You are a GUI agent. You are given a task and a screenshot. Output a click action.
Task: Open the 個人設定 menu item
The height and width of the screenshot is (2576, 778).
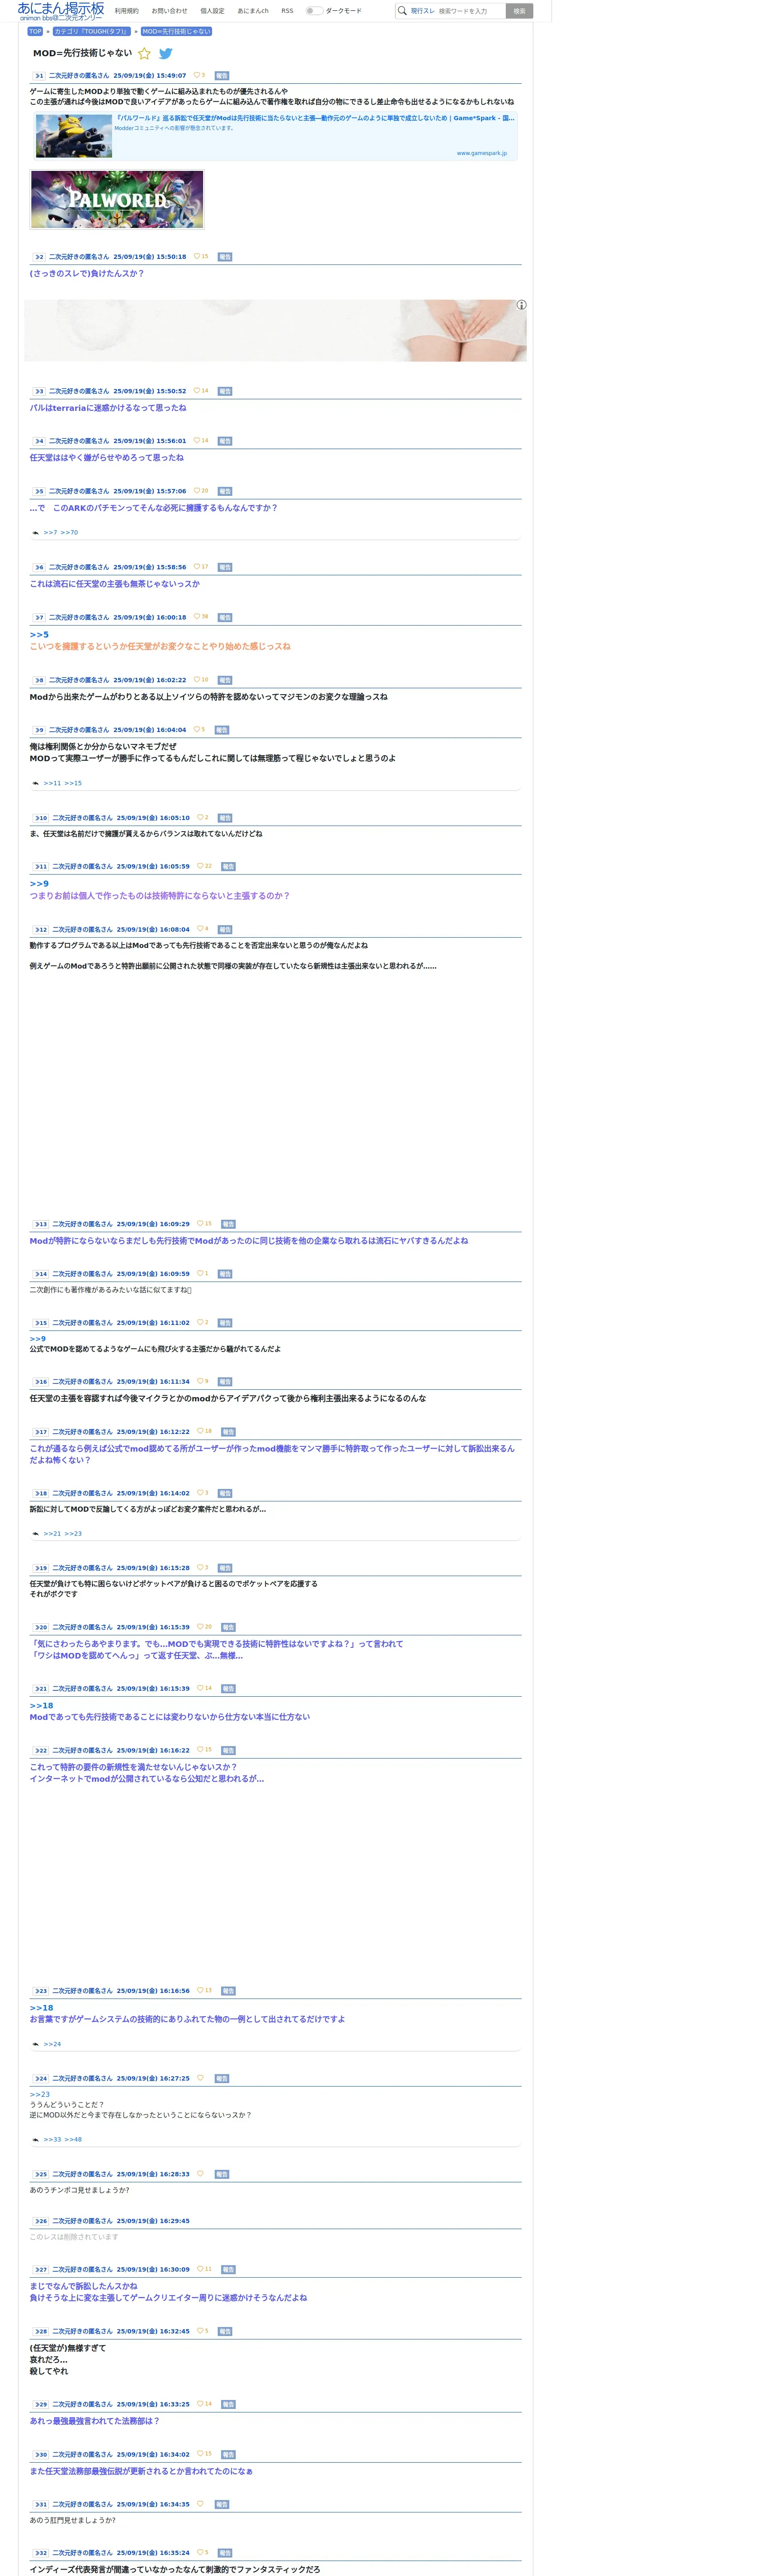click(212, 11)
